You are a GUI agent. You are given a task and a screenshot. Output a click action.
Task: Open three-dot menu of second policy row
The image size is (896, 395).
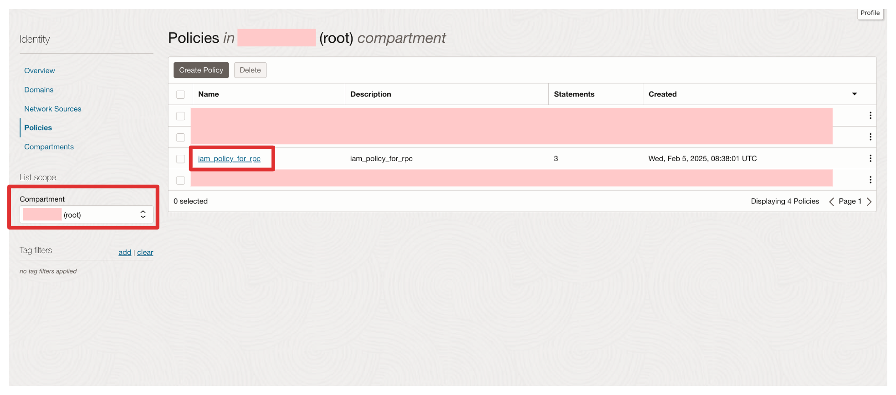click(870, 137)
